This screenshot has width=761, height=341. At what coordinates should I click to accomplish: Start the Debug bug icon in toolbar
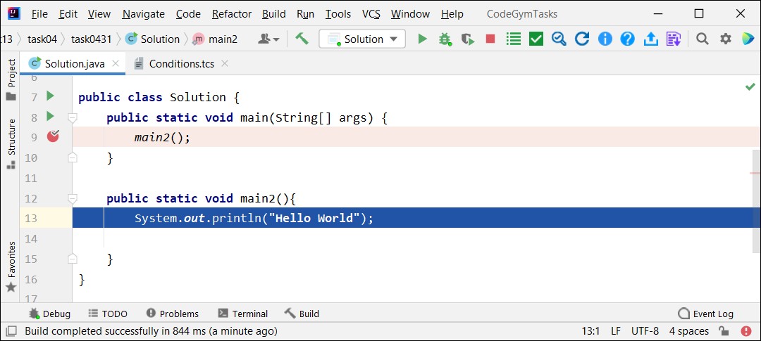(x=445, y=39)
